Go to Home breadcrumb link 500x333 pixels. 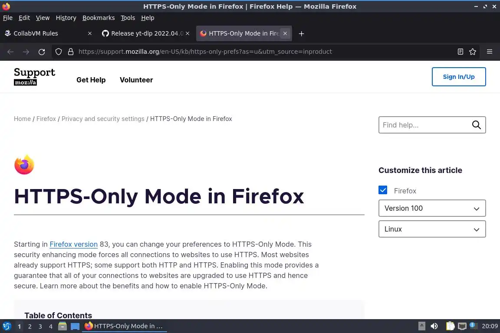(x=22, y=119)
